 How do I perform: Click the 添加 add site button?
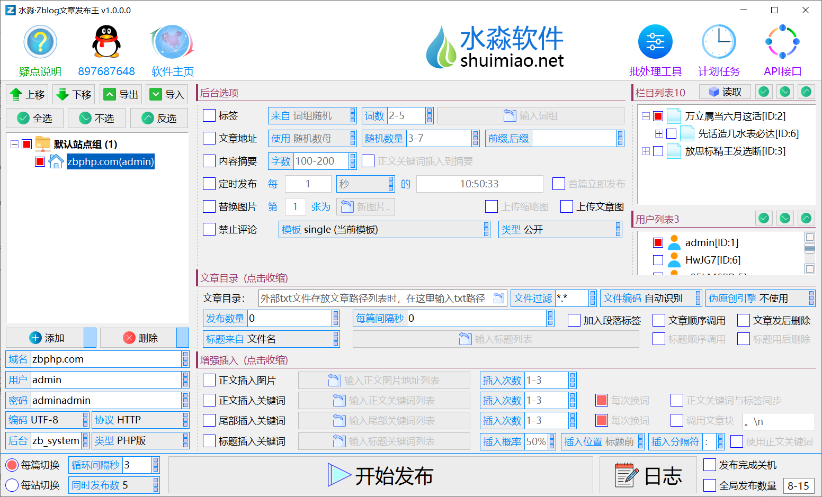(x=46, y=338)
